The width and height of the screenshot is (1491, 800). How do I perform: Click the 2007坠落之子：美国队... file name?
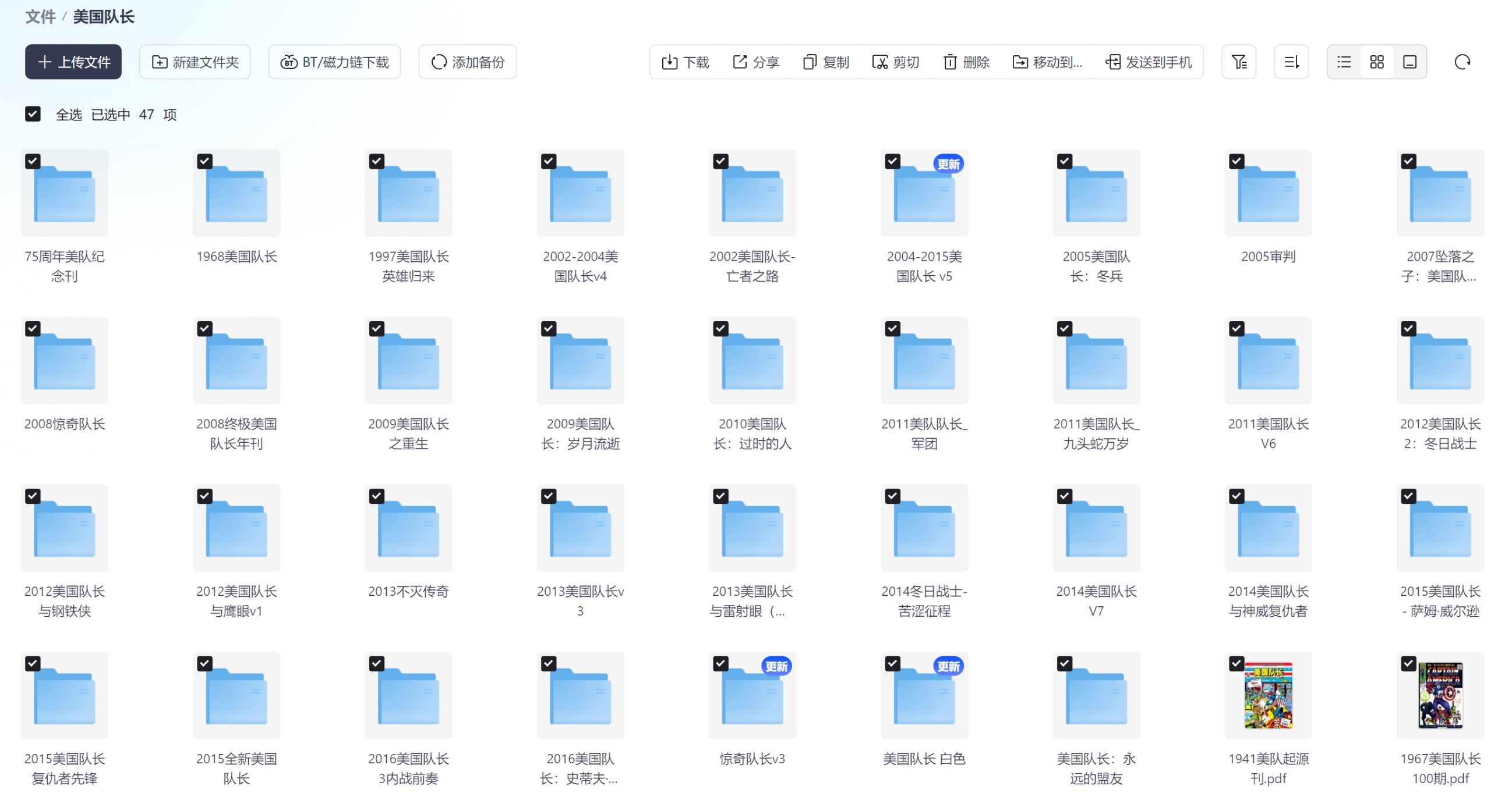pyautogui.click(x=1440, y=266)
